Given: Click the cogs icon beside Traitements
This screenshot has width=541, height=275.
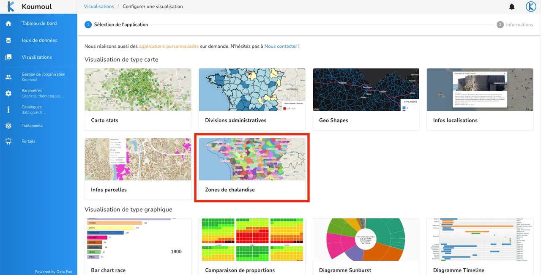Looking at the screenshot, I should (8, 126).
